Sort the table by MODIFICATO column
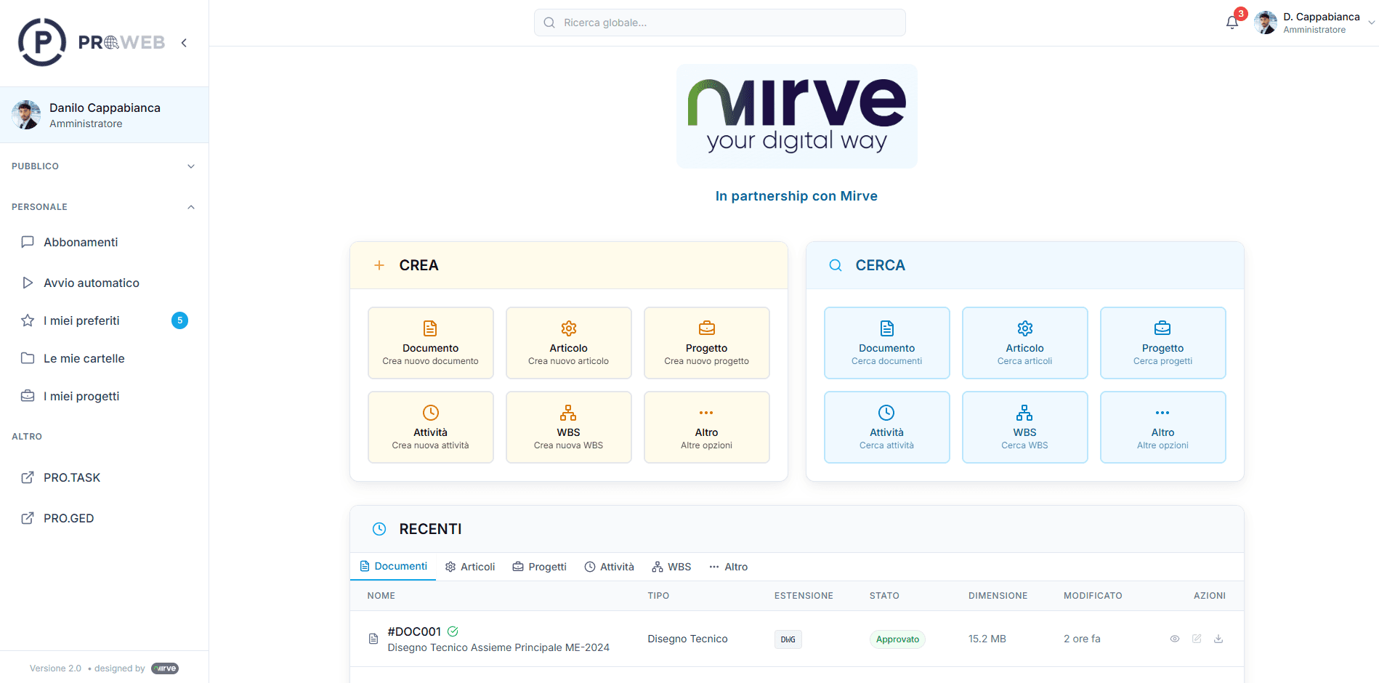Image resolution: width=1379 pixels, height=683 pixels. tap(1093, 596)
